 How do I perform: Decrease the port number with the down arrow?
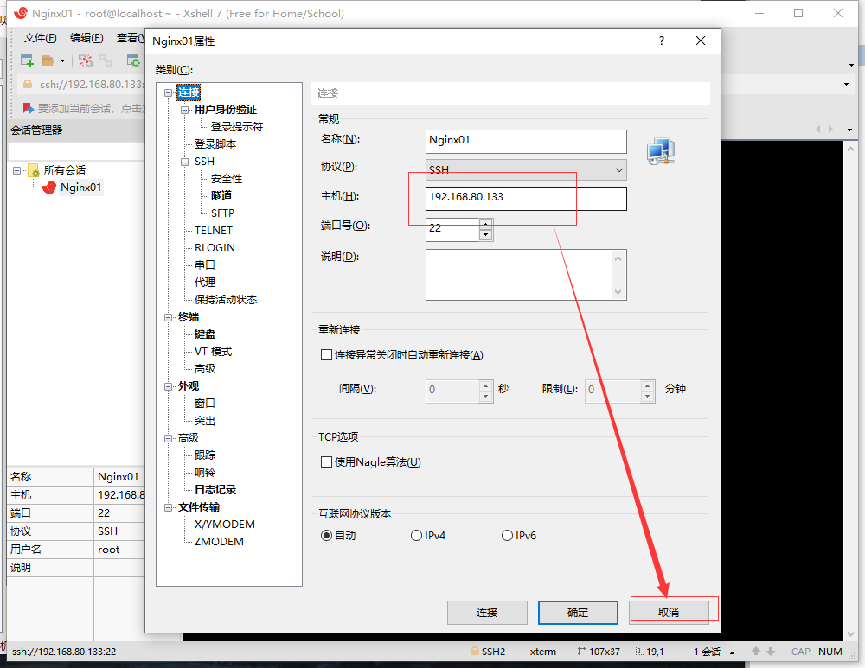coord(485,235)
